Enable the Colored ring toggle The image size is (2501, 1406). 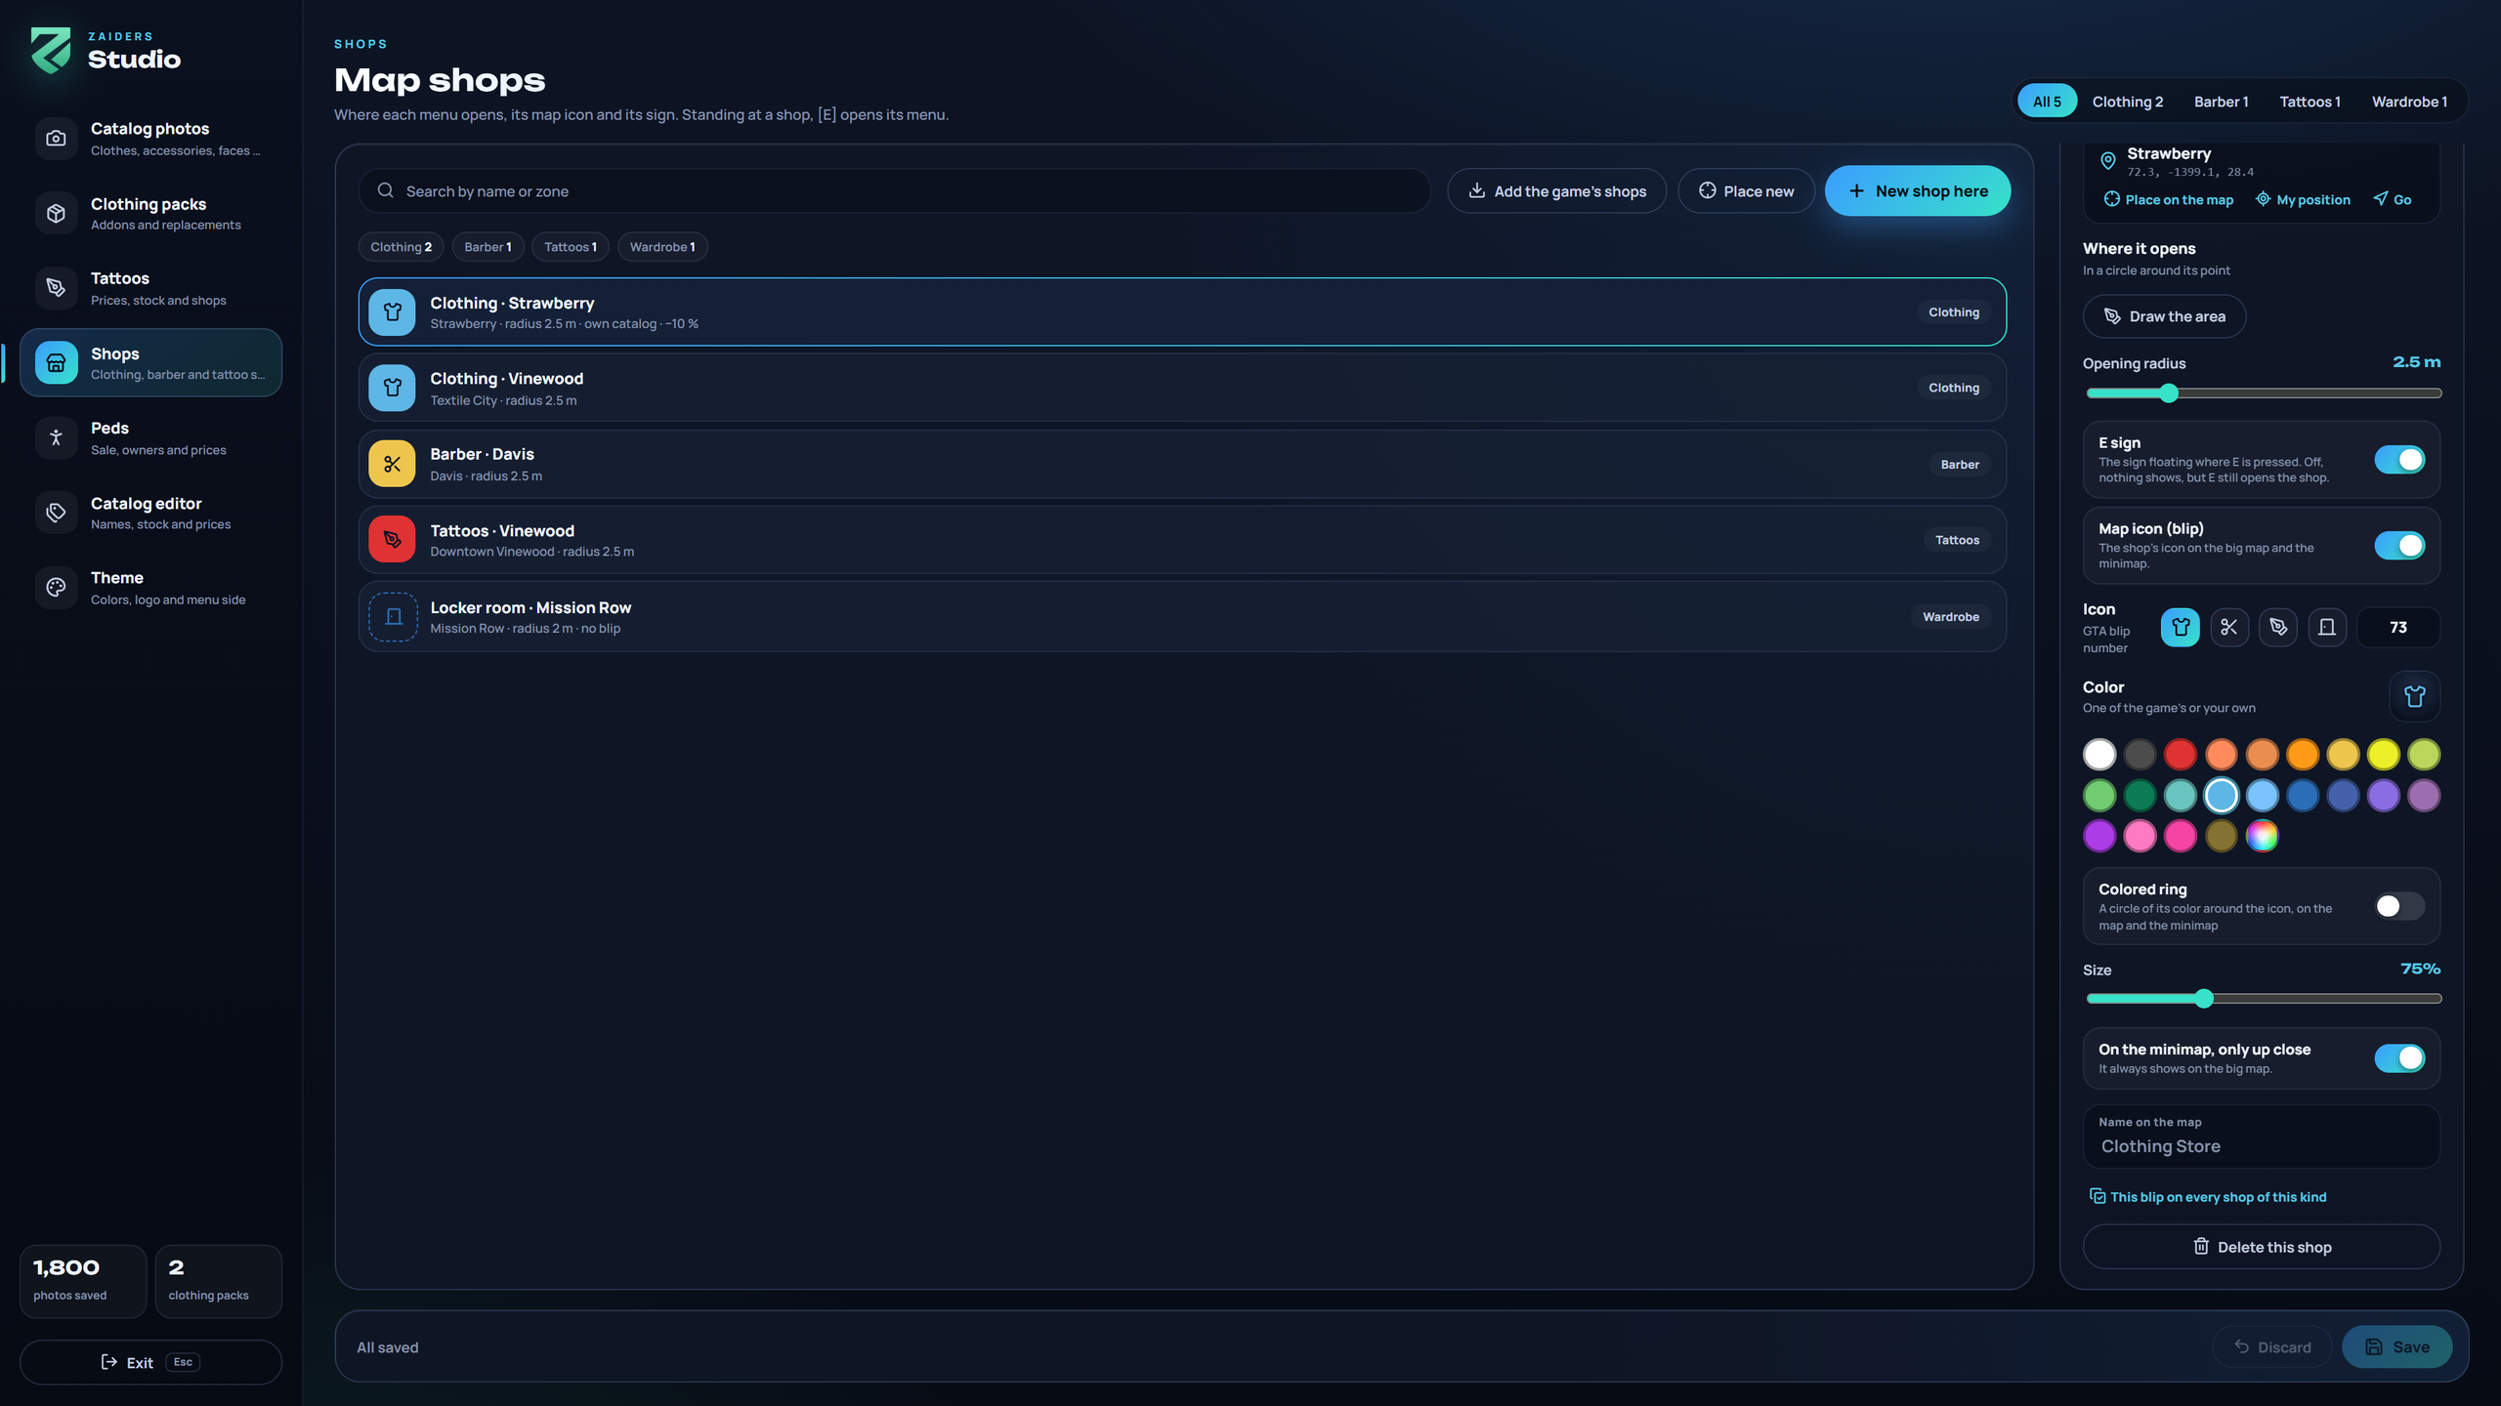pyautogui.click(x=2398, y=906)
